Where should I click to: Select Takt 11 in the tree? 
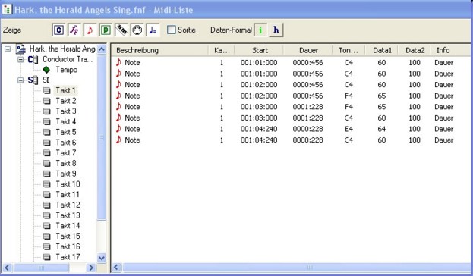pyautogui.click(x=68, y=195)
